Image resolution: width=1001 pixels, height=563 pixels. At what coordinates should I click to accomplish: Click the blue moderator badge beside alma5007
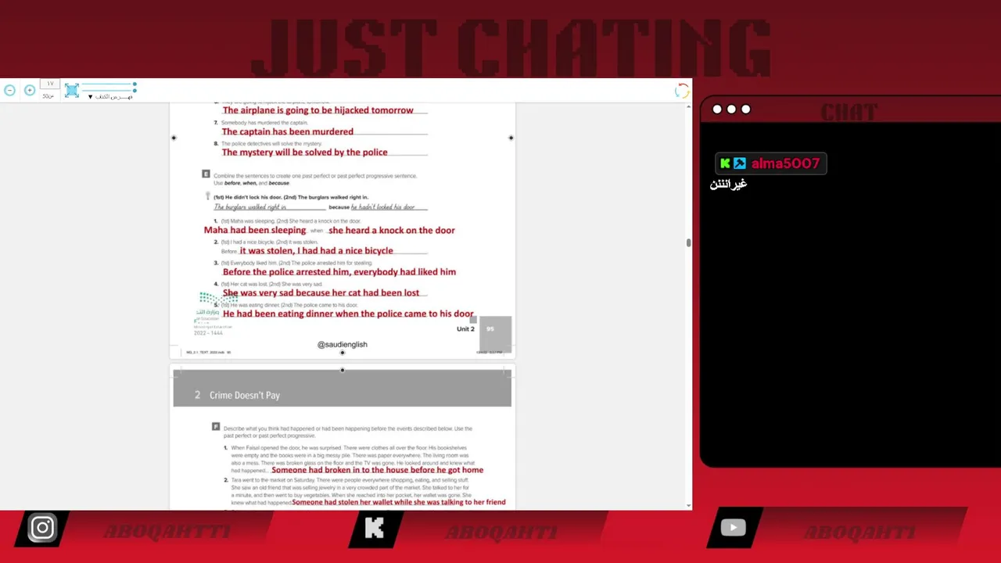pyautogui.click(x=739, y=163)
